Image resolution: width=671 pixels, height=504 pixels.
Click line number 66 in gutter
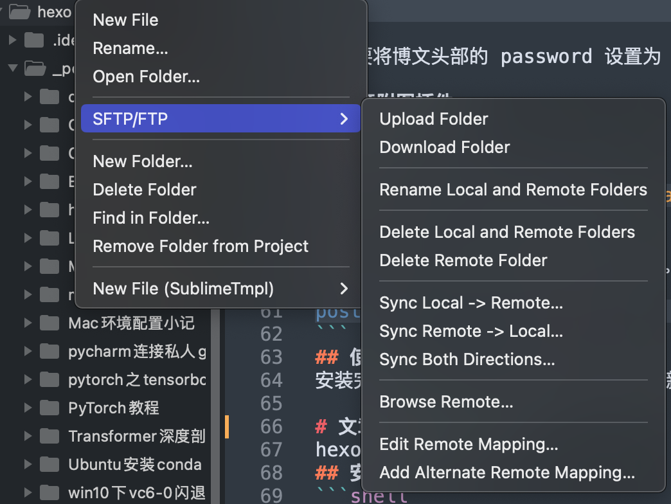click(x=271, y=427)
